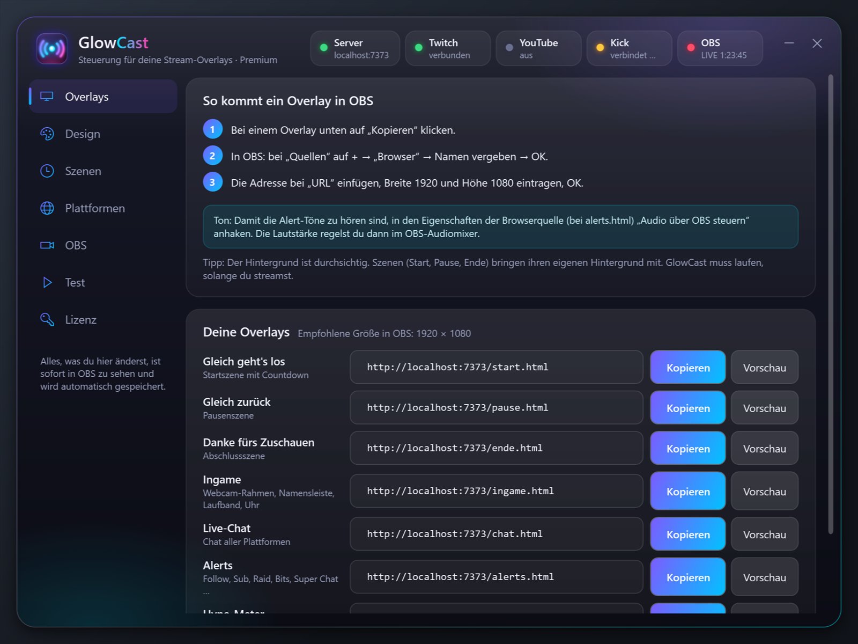Click the "Live-Chat" overlay name
The image size is (858, 644).
(227, 528)
